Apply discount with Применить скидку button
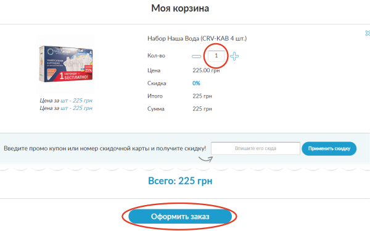 (x=329, y=149)
